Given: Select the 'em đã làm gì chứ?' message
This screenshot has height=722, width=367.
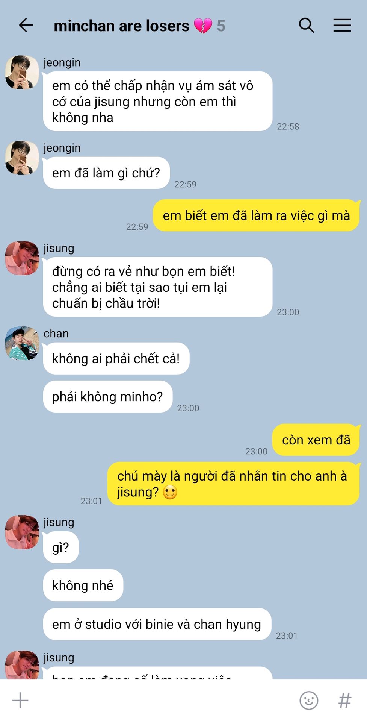Looking at the screenshot, I should point(106,173).
